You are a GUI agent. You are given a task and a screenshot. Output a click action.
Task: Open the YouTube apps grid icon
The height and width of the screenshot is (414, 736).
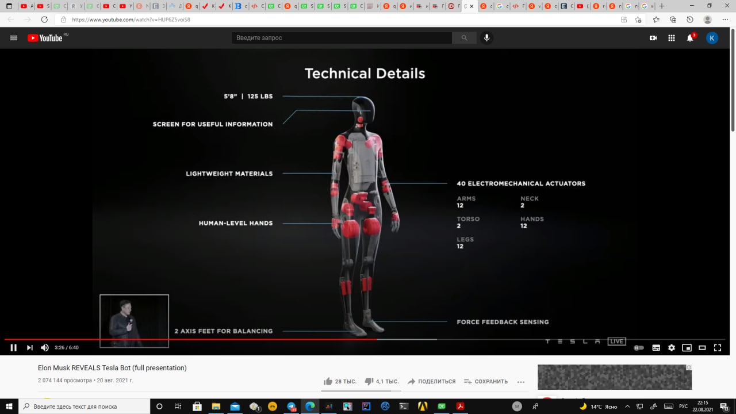[x=672, y=38]
